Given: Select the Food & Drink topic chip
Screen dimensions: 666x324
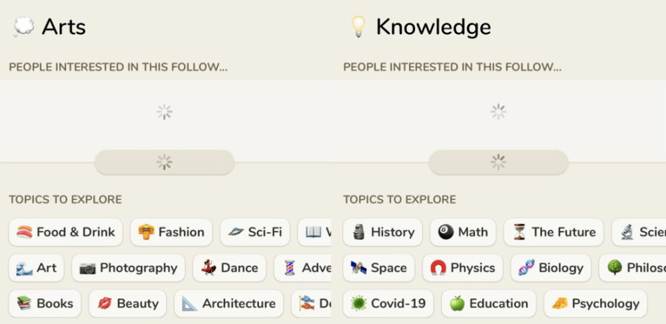Looking at the screenshot, I should [x=65, y=232].
